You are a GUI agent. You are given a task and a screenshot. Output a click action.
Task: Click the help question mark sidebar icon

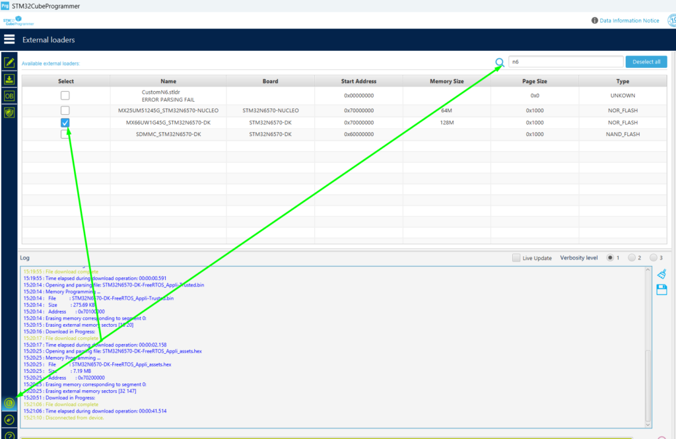[9, 434]
